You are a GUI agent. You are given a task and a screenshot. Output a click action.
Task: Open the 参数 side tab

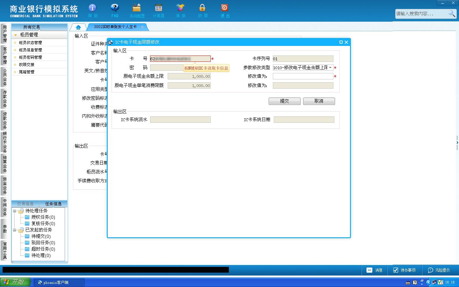(5, 229)
